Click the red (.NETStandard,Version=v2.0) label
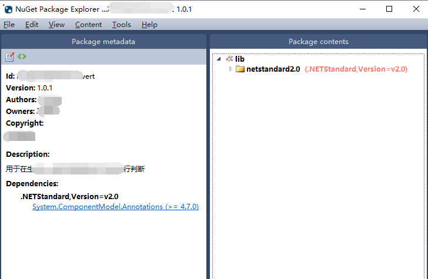 tap(356, 69)
